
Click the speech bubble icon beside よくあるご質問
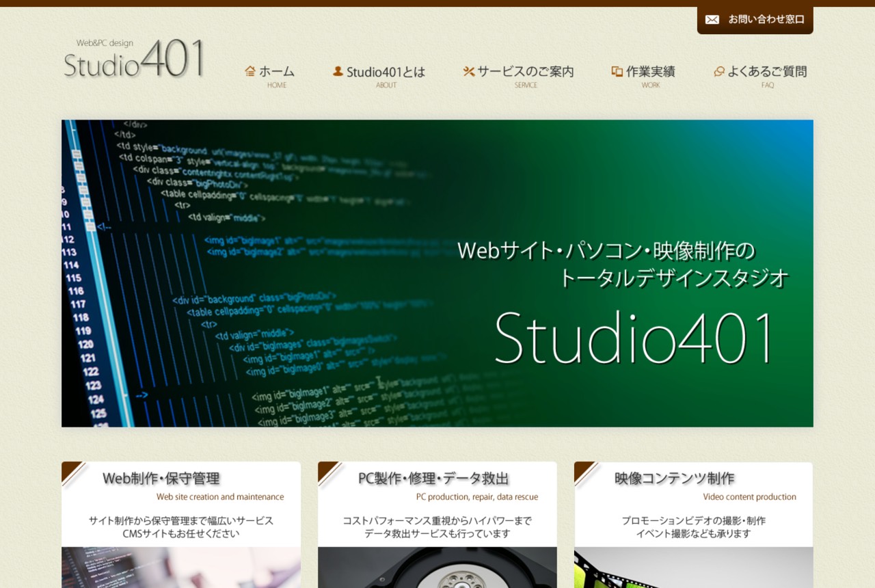(719, 71)
